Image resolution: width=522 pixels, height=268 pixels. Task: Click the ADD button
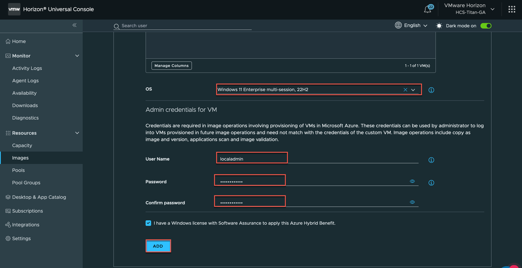(x=158, y=246)
